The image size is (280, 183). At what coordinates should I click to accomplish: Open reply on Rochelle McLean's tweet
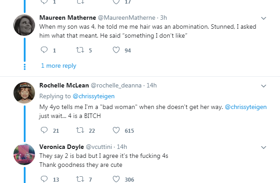tap(44, 130)
